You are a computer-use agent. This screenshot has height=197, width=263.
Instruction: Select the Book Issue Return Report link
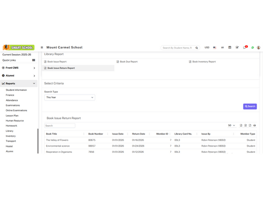pos(78,68)
